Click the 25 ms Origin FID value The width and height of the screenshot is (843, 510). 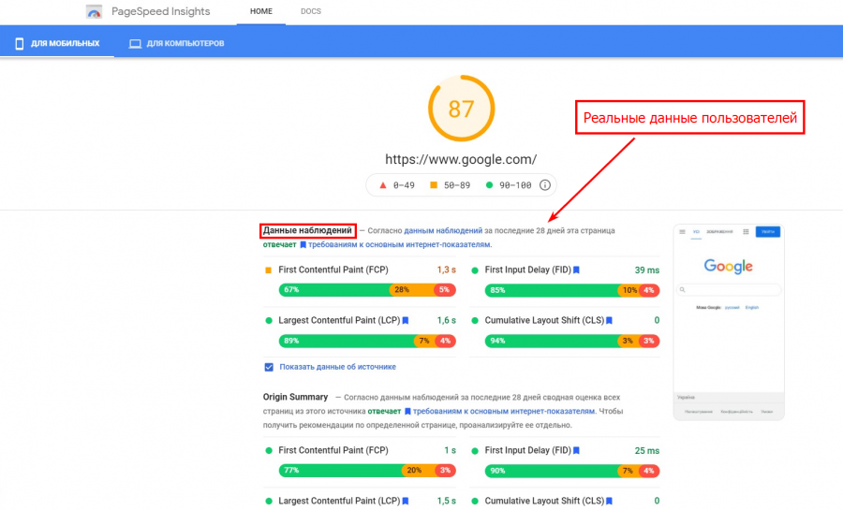tap(646, 450)
